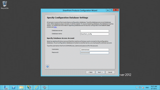Click the Password: label
The image size is (160, 90).
coord(55,52)
